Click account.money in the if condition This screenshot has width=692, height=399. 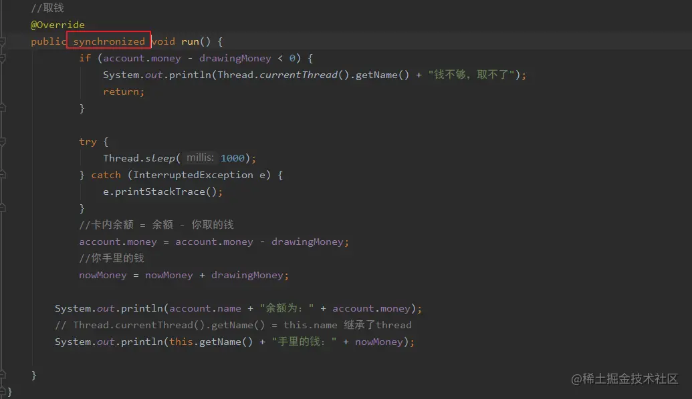(142, 58)
